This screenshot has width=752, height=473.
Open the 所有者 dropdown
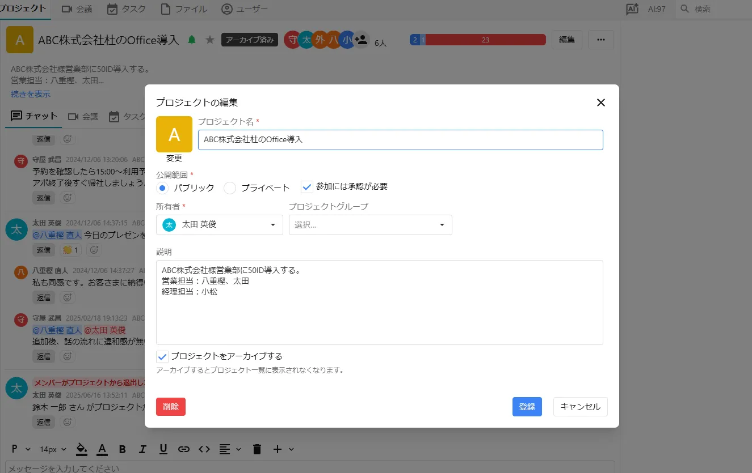coord(219,225)
